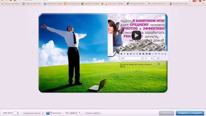Image resolution: width=206 pixels, height=116 pixels.
Task: Center-align the text
Action: coord(143,54)
